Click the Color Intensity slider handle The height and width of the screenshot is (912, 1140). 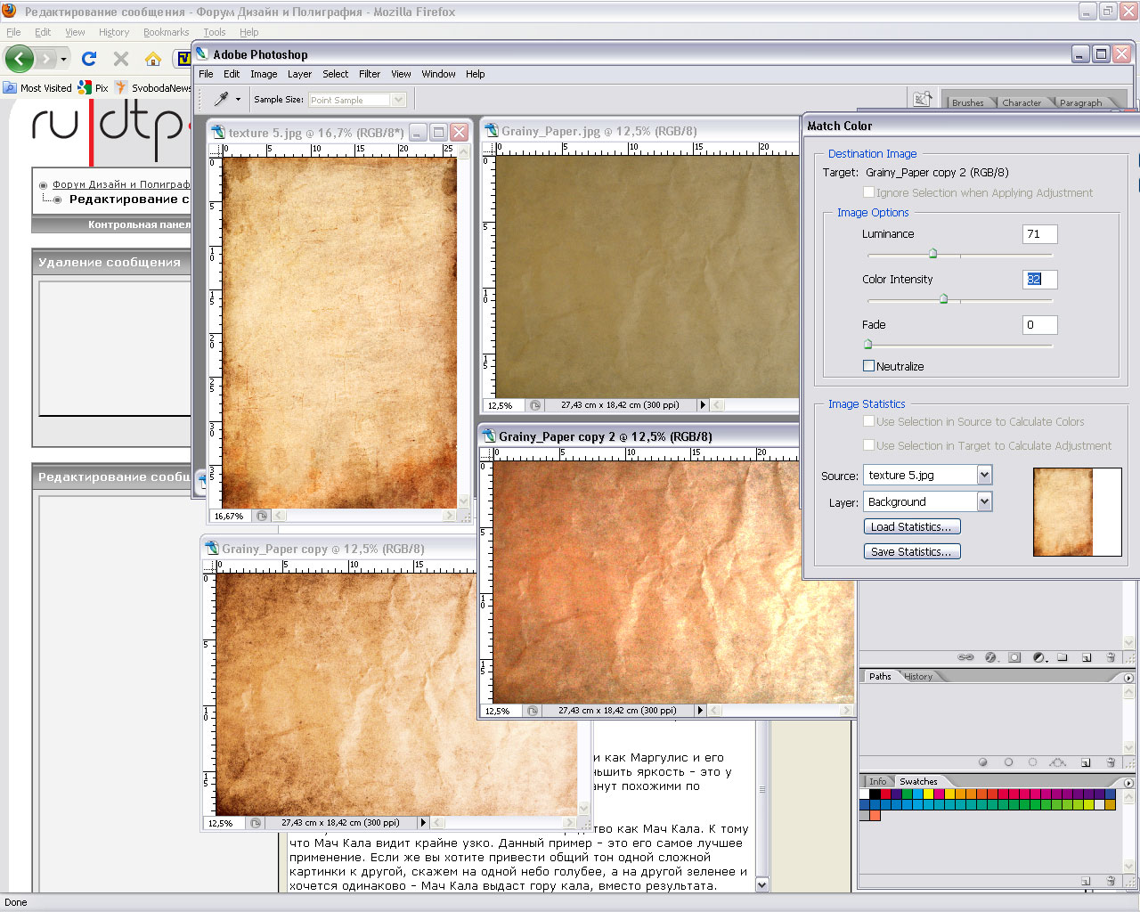coord(943,299)
